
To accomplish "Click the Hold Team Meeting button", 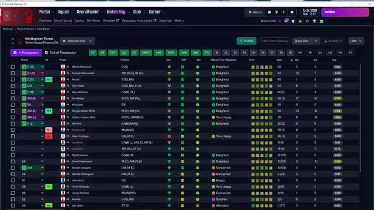I will 275,41.
